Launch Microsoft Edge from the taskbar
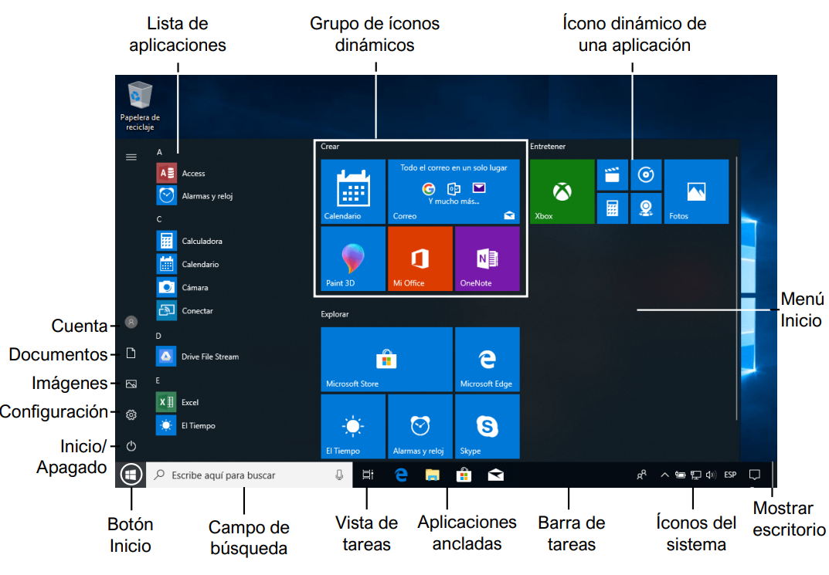Screen dimensions: 829x575 pos(401,475)
